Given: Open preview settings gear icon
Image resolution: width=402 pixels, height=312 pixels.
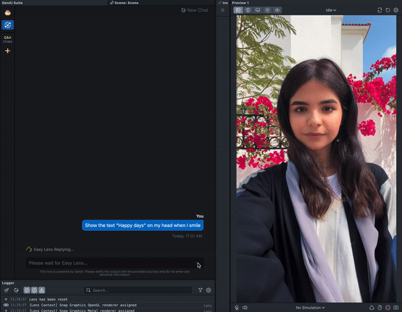Looking at the screenshot, I should click(397, 10).
